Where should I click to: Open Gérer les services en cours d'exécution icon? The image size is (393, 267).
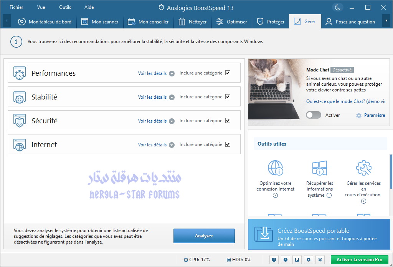pyautogui.click(x=364, y=167)
